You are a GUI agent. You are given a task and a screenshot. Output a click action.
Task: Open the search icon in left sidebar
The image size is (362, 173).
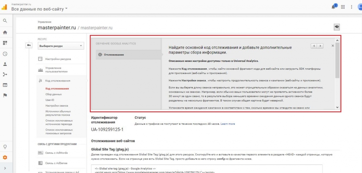click(5, 21)
